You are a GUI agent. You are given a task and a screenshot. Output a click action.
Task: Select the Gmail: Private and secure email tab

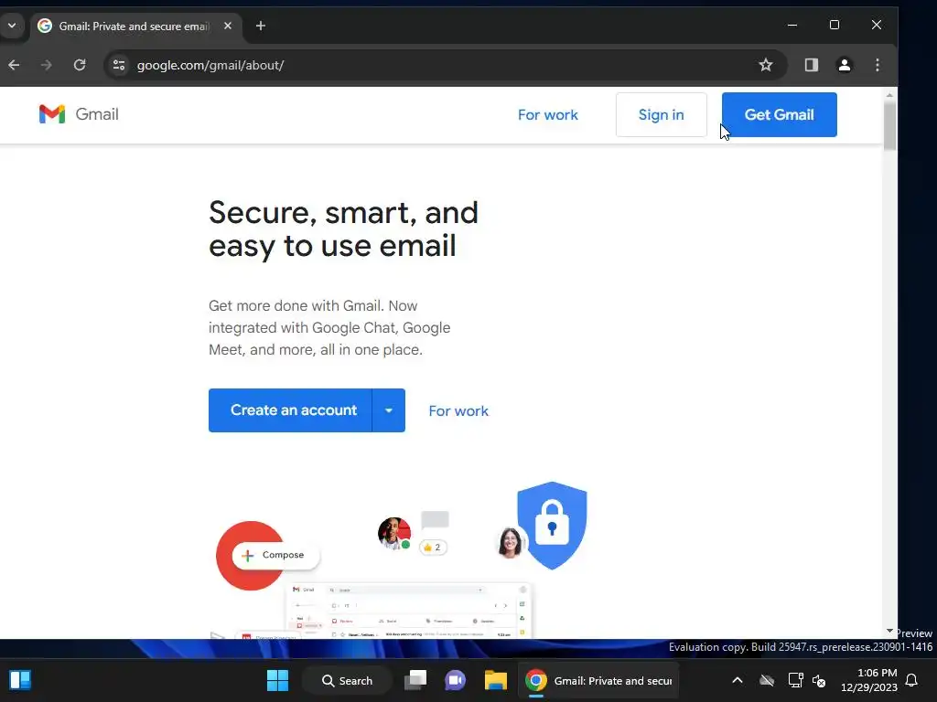[x=134, y=27]
